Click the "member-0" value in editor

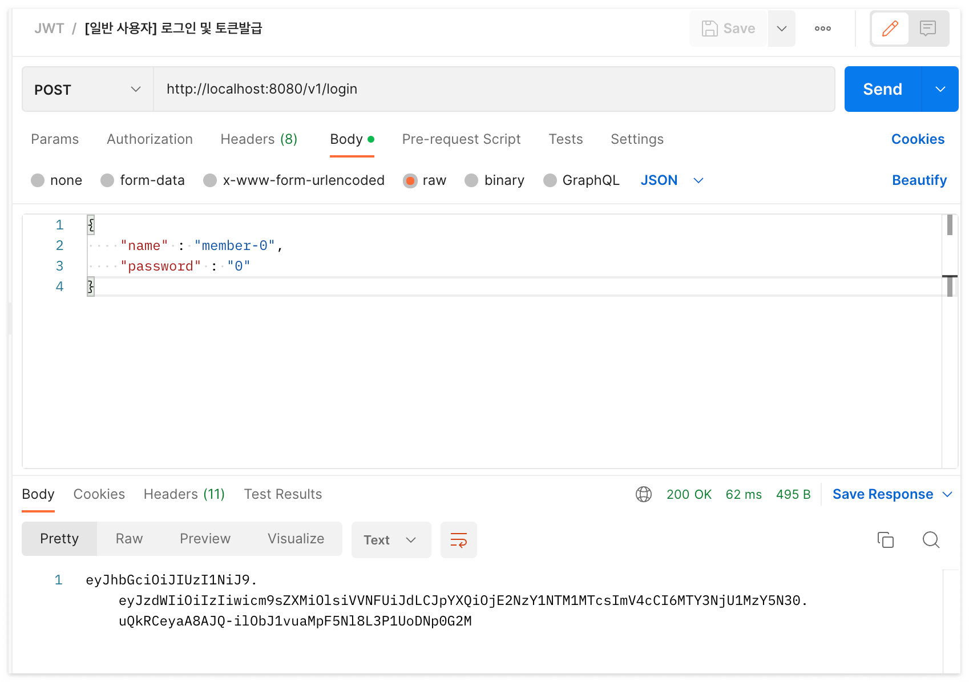pyautogui.click(x=235, y=246)
